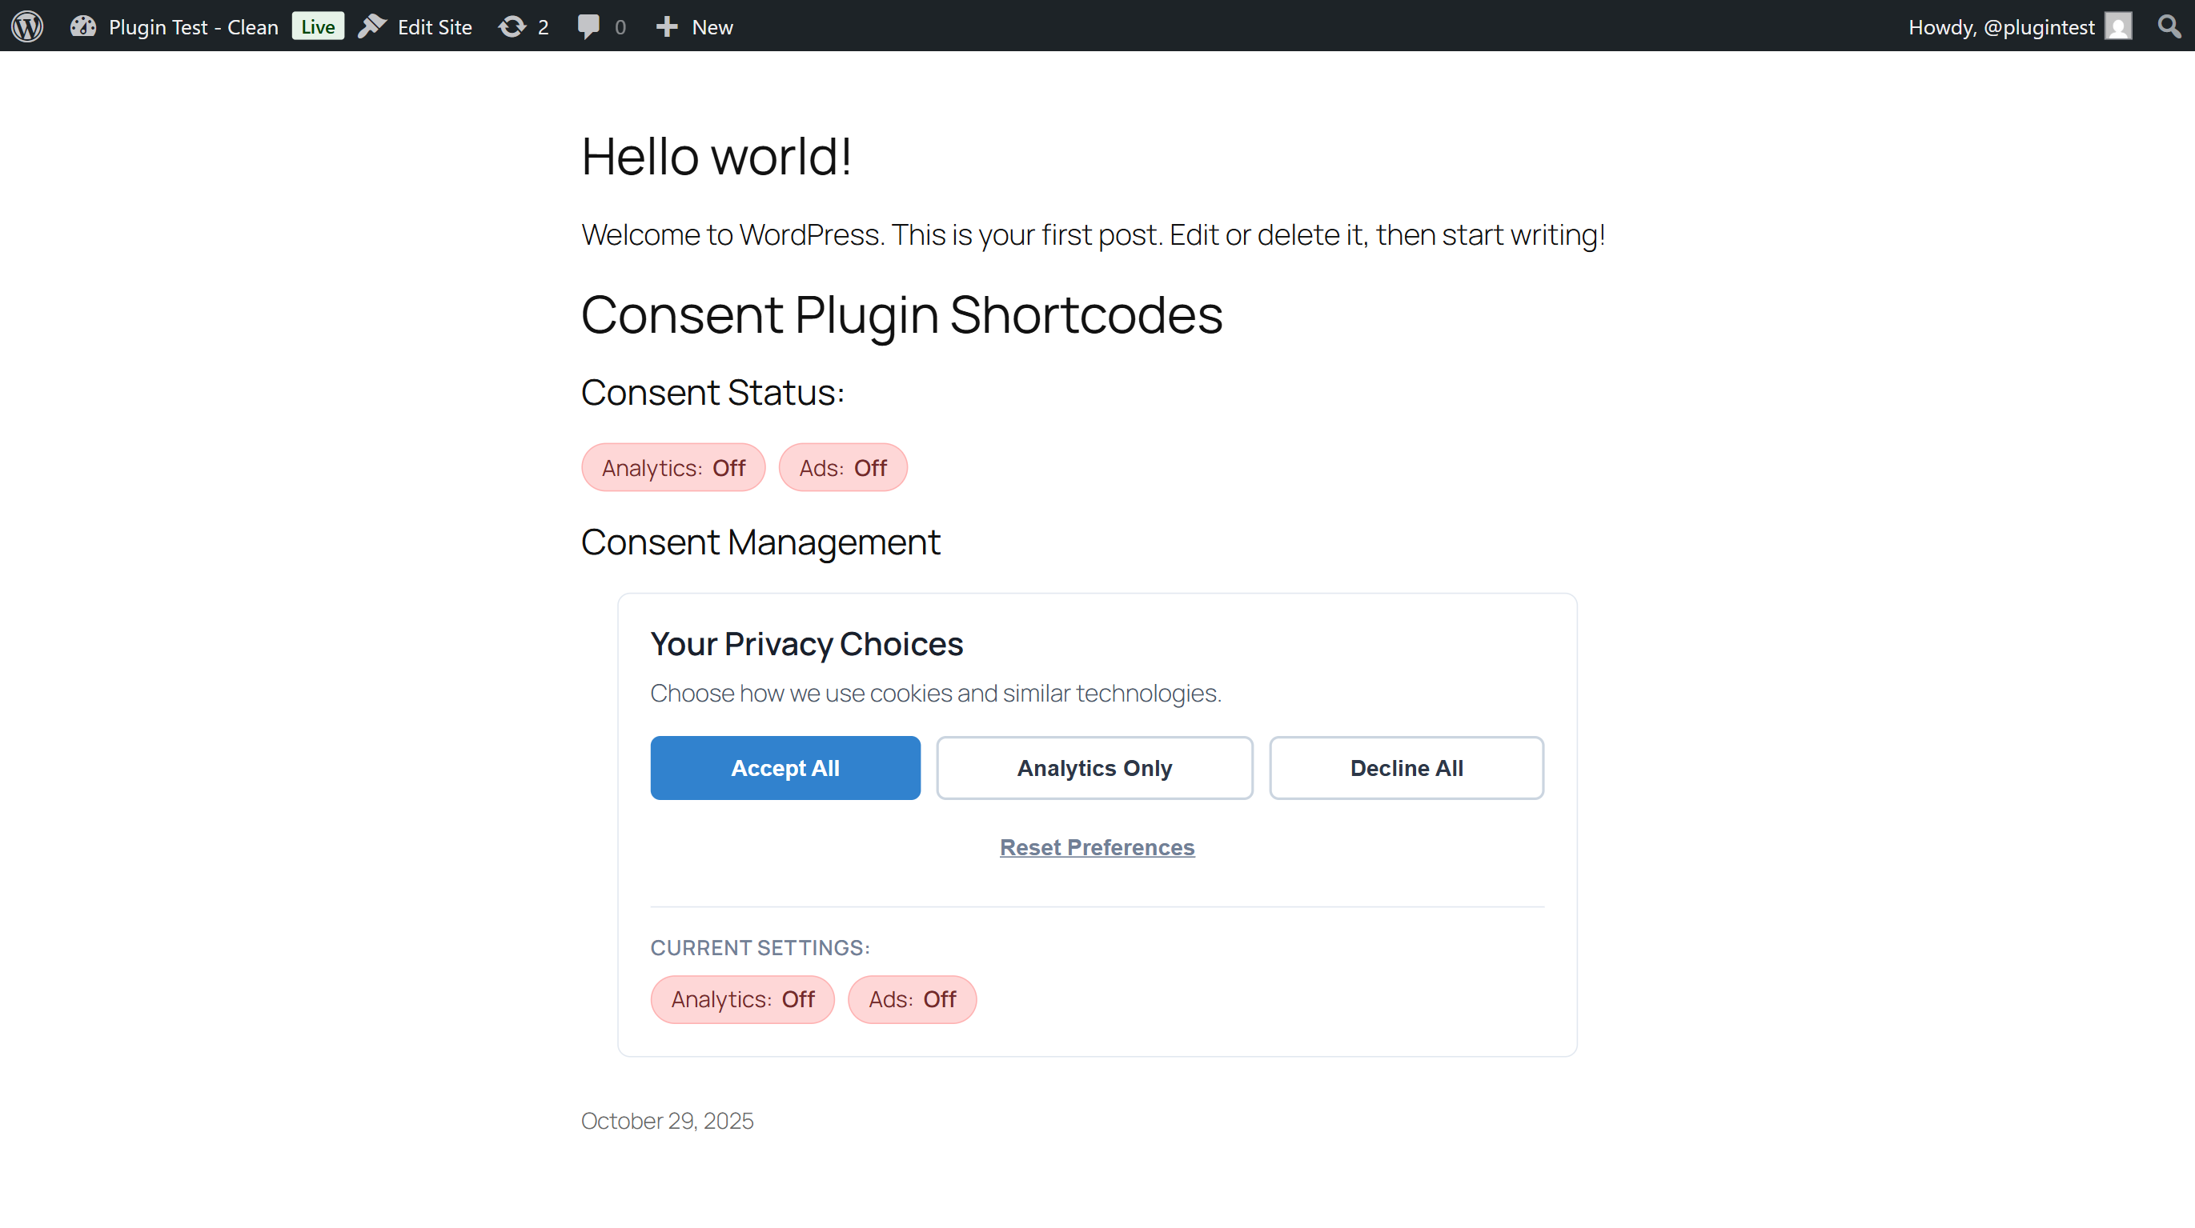Click the plus New icon
The height and width of the screenshot is (1228, 2195).
tap(666, 26)
